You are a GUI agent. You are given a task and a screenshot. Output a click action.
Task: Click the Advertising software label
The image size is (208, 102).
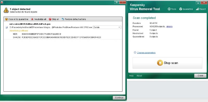pos(19,31)
